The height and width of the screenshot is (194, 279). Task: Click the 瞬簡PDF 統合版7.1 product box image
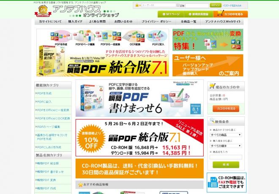click(x=52, y=61)
